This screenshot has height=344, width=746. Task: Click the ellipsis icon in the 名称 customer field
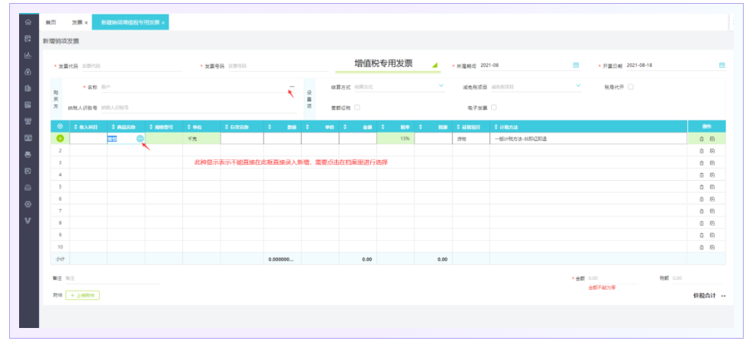coord(291,86)
